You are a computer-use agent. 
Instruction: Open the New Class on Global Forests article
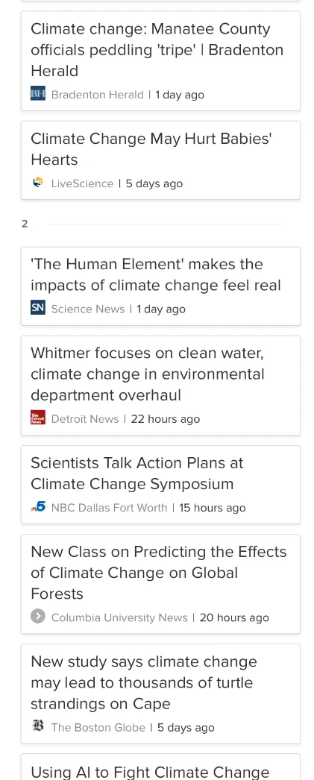pos(160,584)
